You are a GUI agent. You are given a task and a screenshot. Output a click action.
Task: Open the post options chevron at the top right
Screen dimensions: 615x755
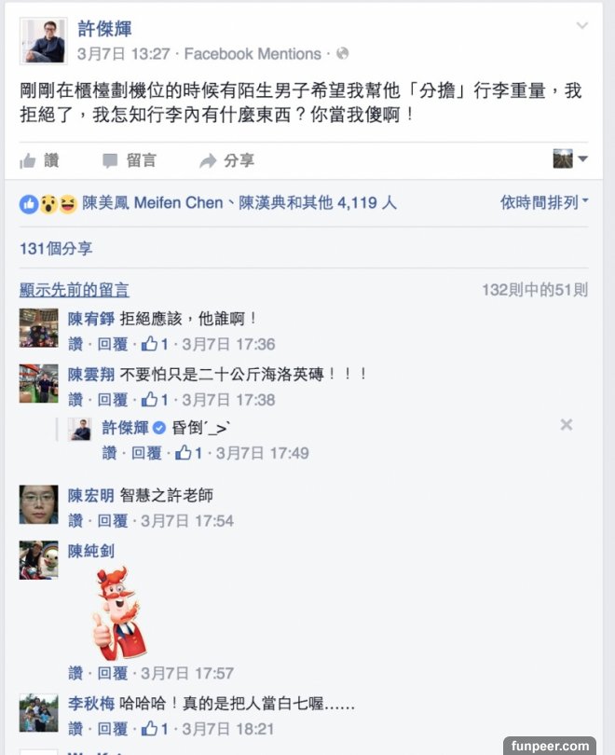click(582, 25)
